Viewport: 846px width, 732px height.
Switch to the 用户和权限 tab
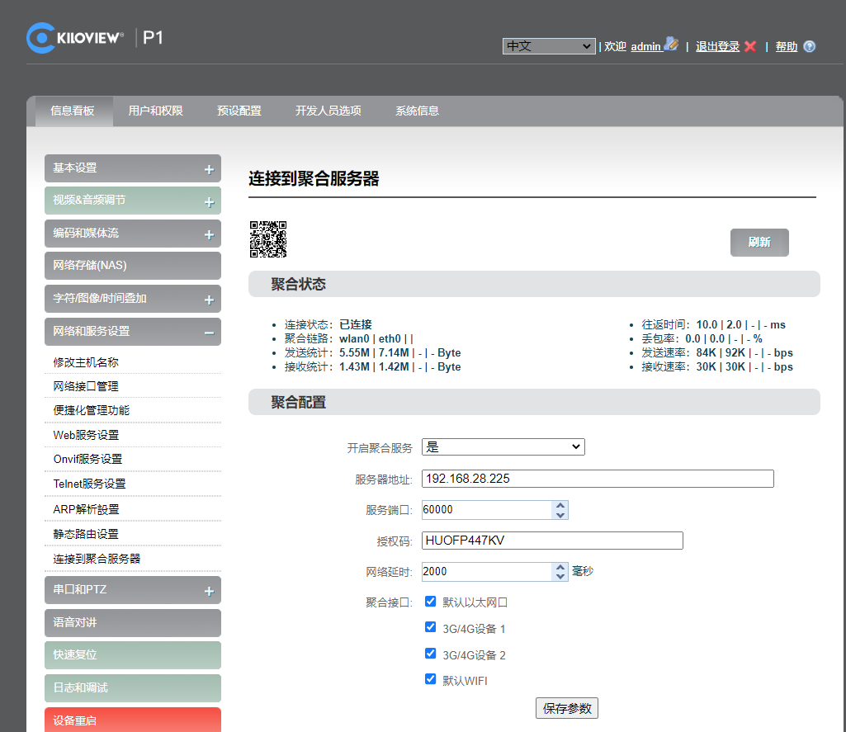(x=155, y=111)
